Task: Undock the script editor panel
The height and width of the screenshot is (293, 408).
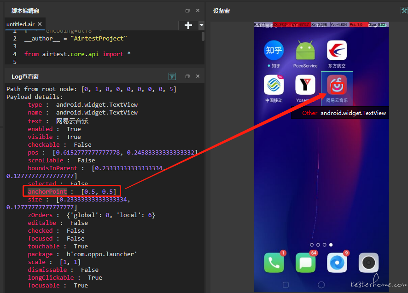Action: (187, 11)
